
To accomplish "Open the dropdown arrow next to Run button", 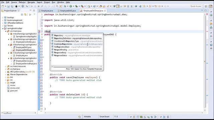I will pos(73,6).
